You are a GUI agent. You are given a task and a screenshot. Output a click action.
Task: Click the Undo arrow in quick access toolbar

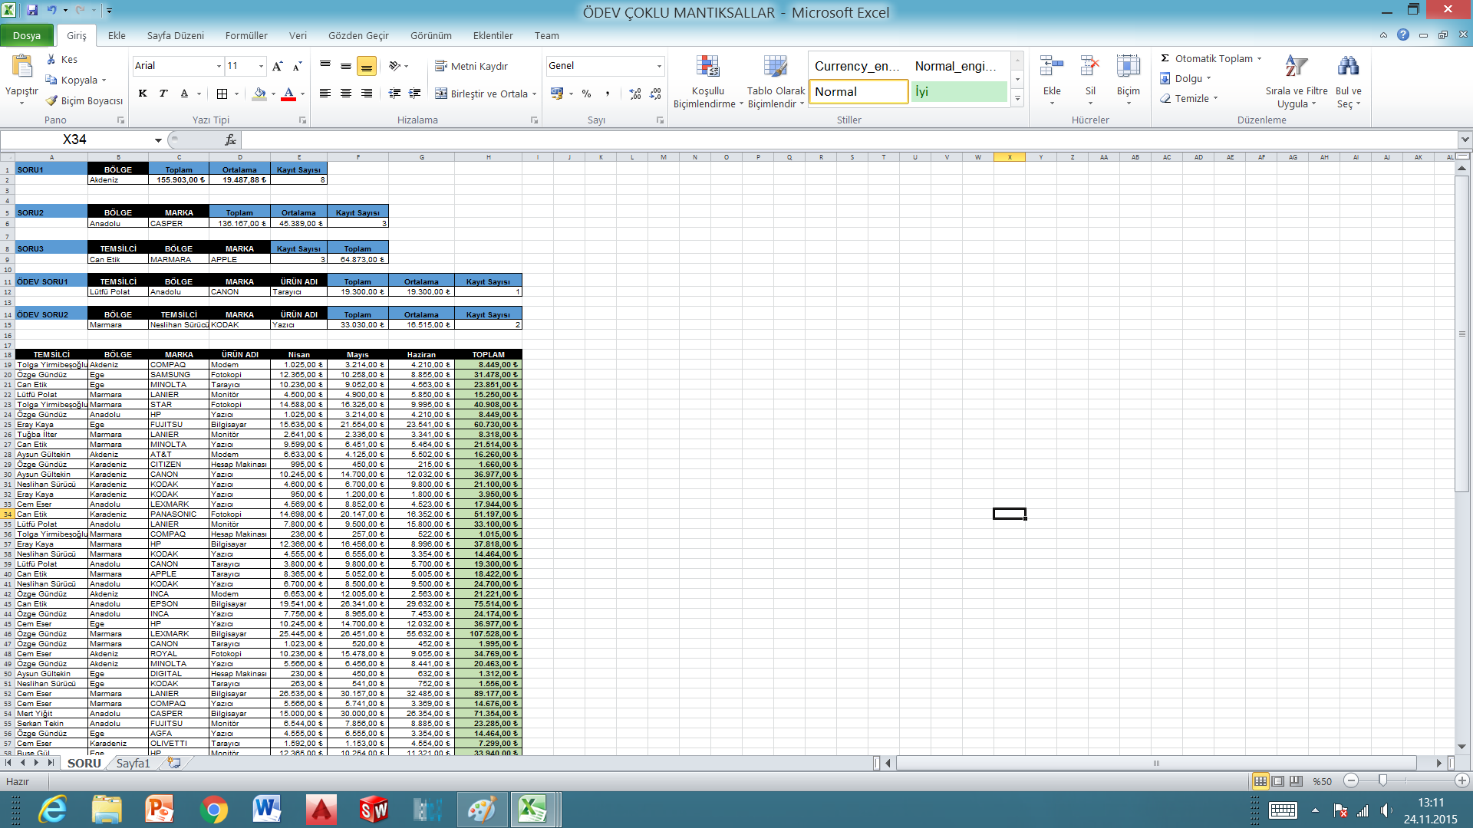coord(51,11)
